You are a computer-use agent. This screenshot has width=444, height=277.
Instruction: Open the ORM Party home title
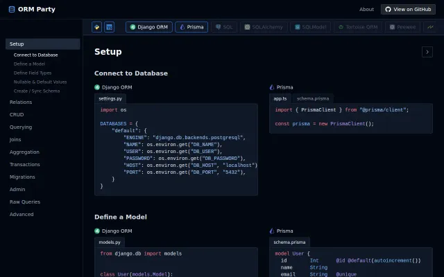tap(37, 9)
